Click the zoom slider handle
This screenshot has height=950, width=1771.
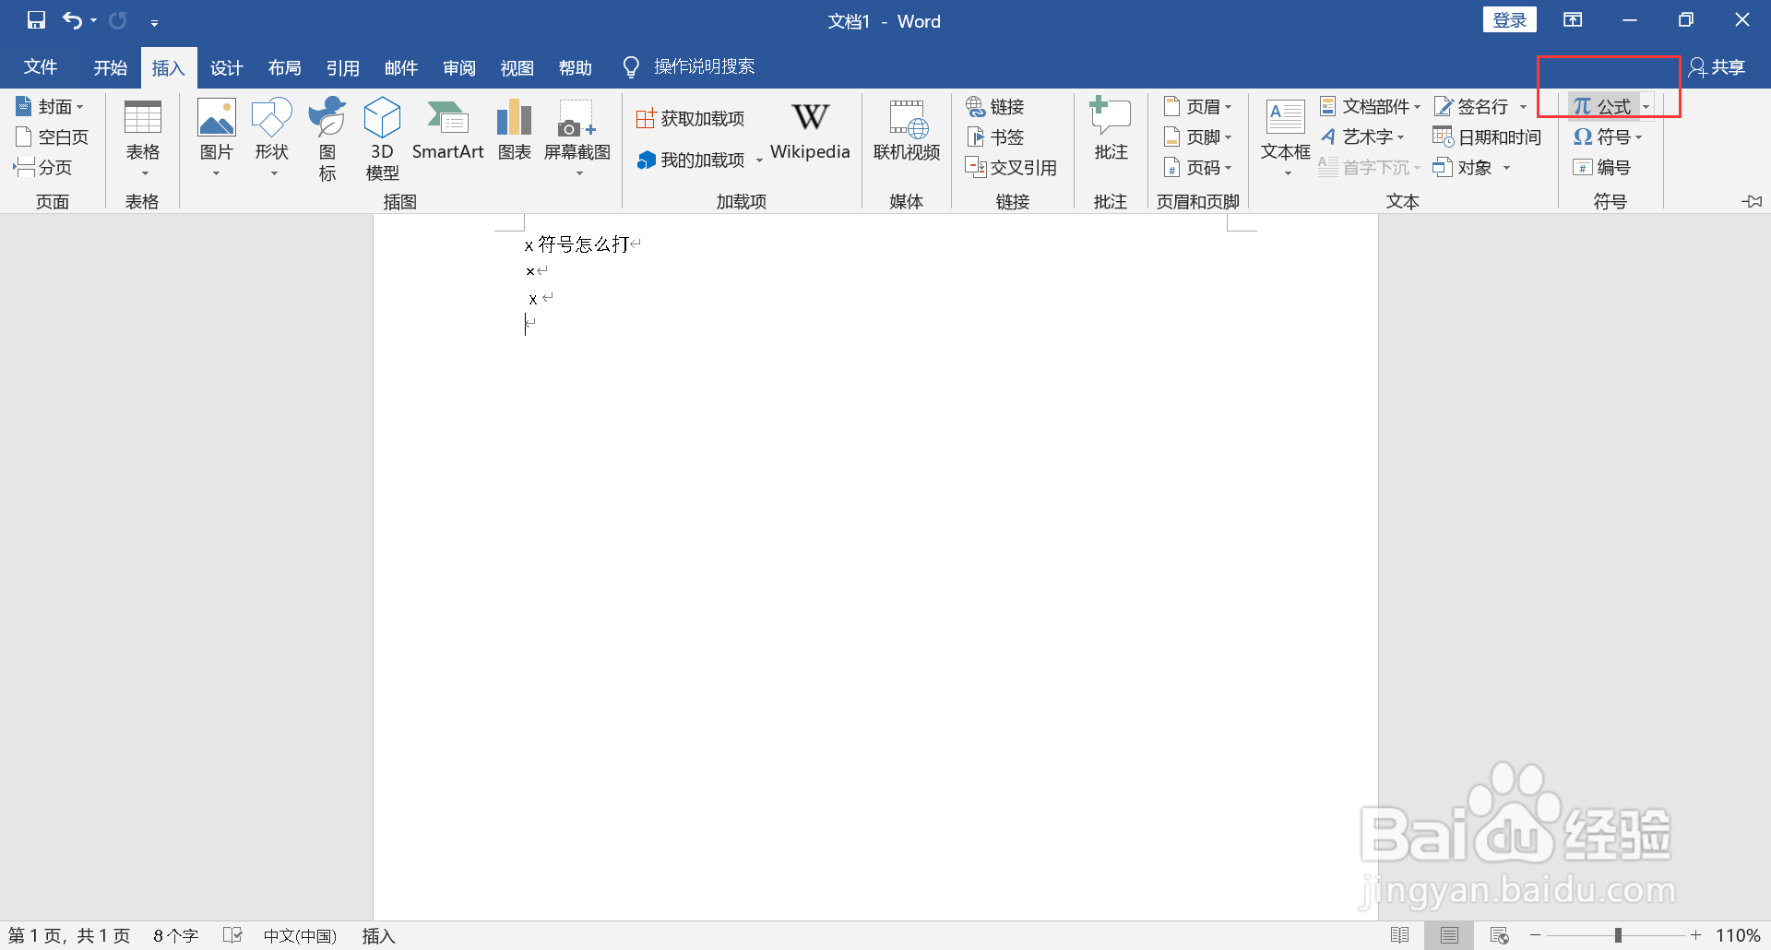[1618, 935]
